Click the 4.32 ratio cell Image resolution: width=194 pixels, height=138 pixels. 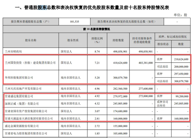(x=97, y=103)
